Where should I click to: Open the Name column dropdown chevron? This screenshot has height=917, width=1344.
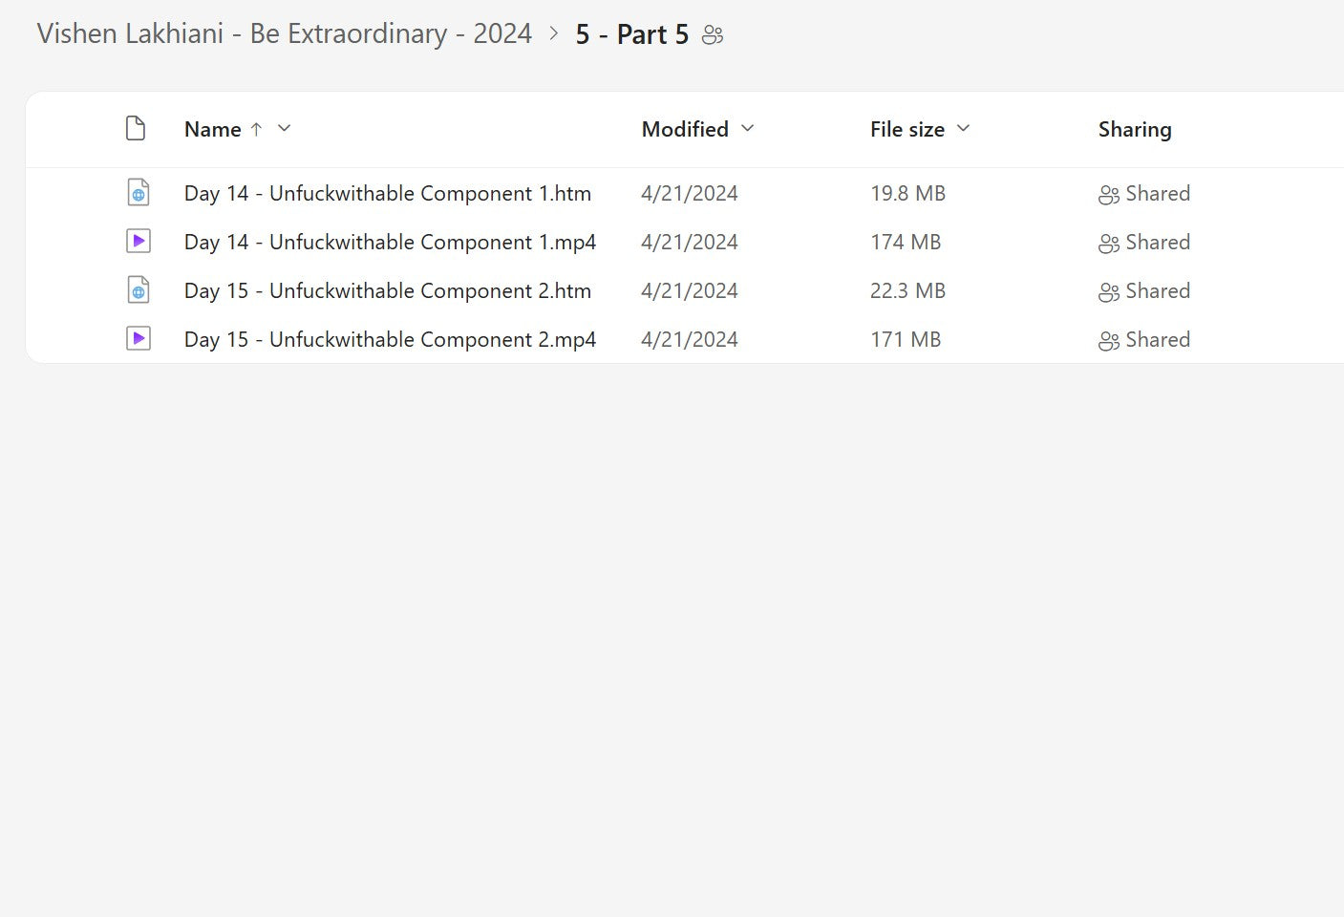pos(284,128)
